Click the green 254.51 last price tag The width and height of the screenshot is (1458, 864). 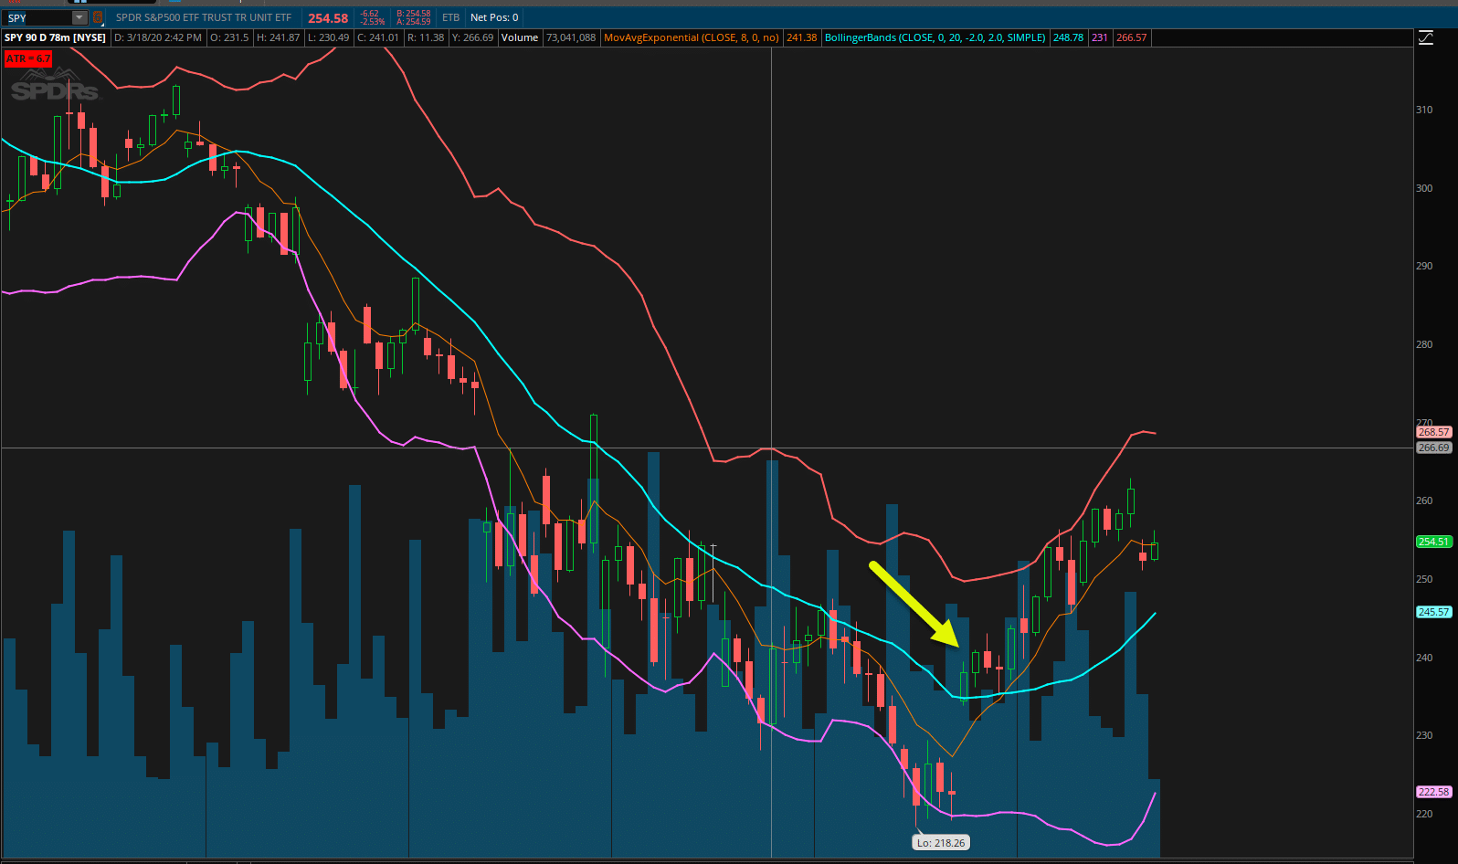pos(1433,542)
